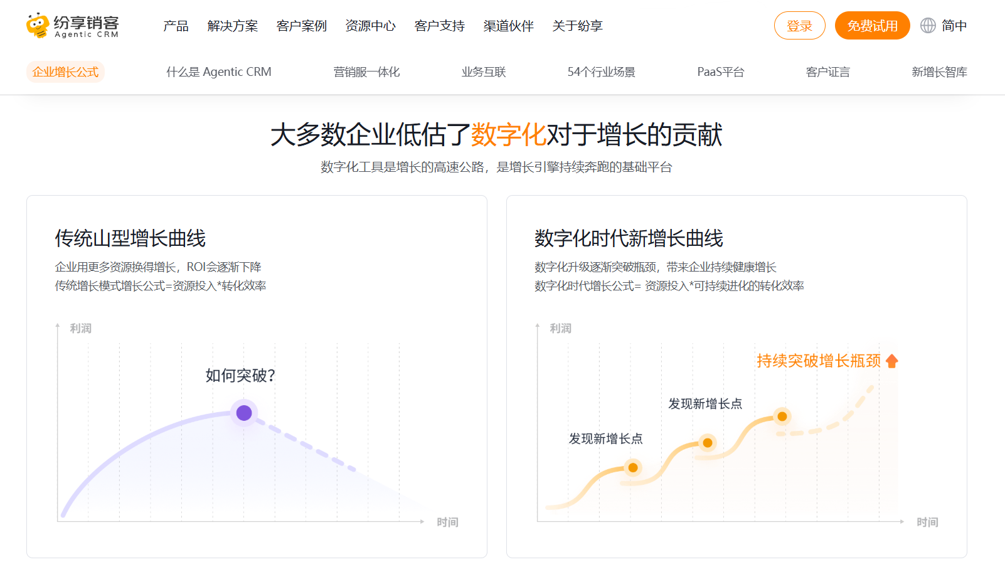Go to the PaaS平台 tab
Screen dimensions: 1005x567
pos(721,72)
